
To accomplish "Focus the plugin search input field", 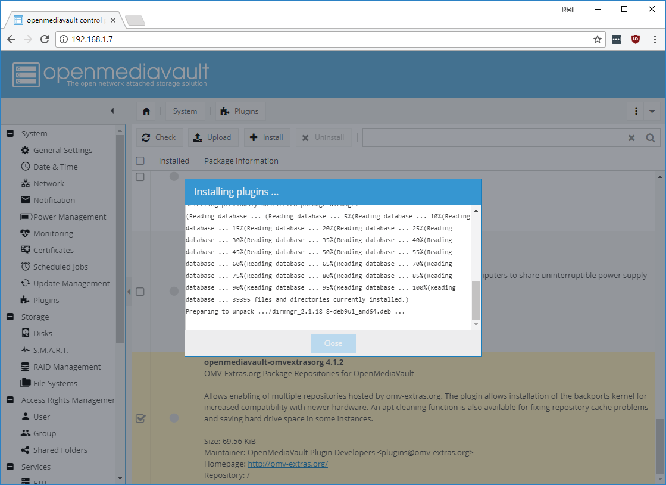I will pos(494,137).
